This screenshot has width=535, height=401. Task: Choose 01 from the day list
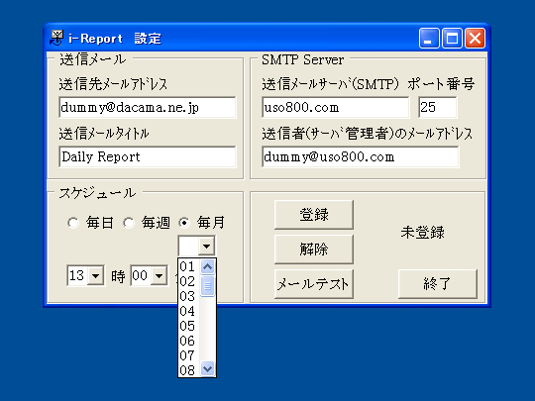click(189, 266)
